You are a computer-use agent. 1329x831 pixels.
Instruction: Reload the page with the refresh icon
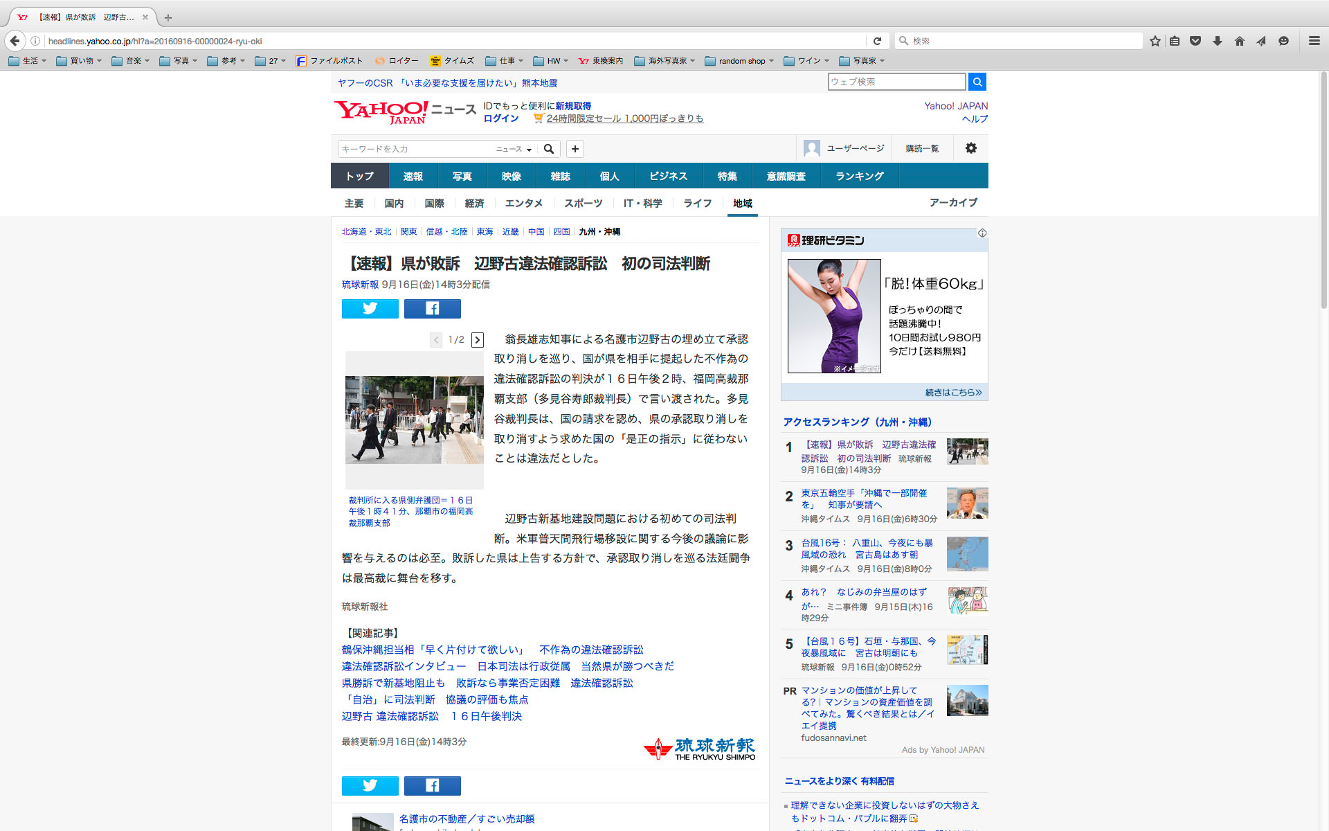877,41
